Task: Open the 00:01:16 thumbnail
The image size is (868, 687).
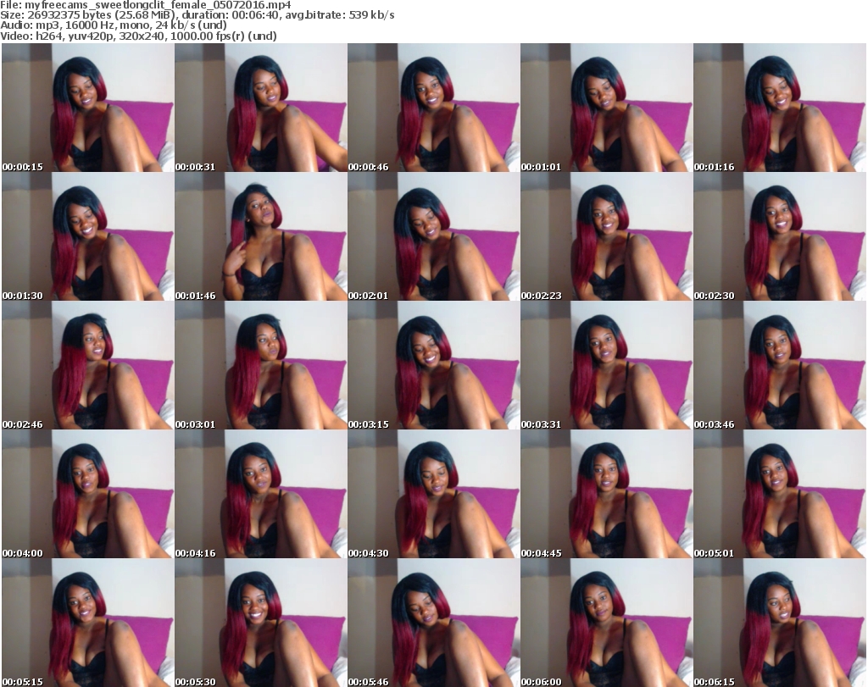Action: tap(780, 108)
